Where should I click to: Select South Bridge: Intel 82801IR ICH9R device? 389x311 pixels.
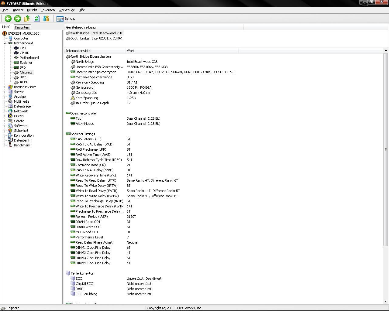[96, 38]
